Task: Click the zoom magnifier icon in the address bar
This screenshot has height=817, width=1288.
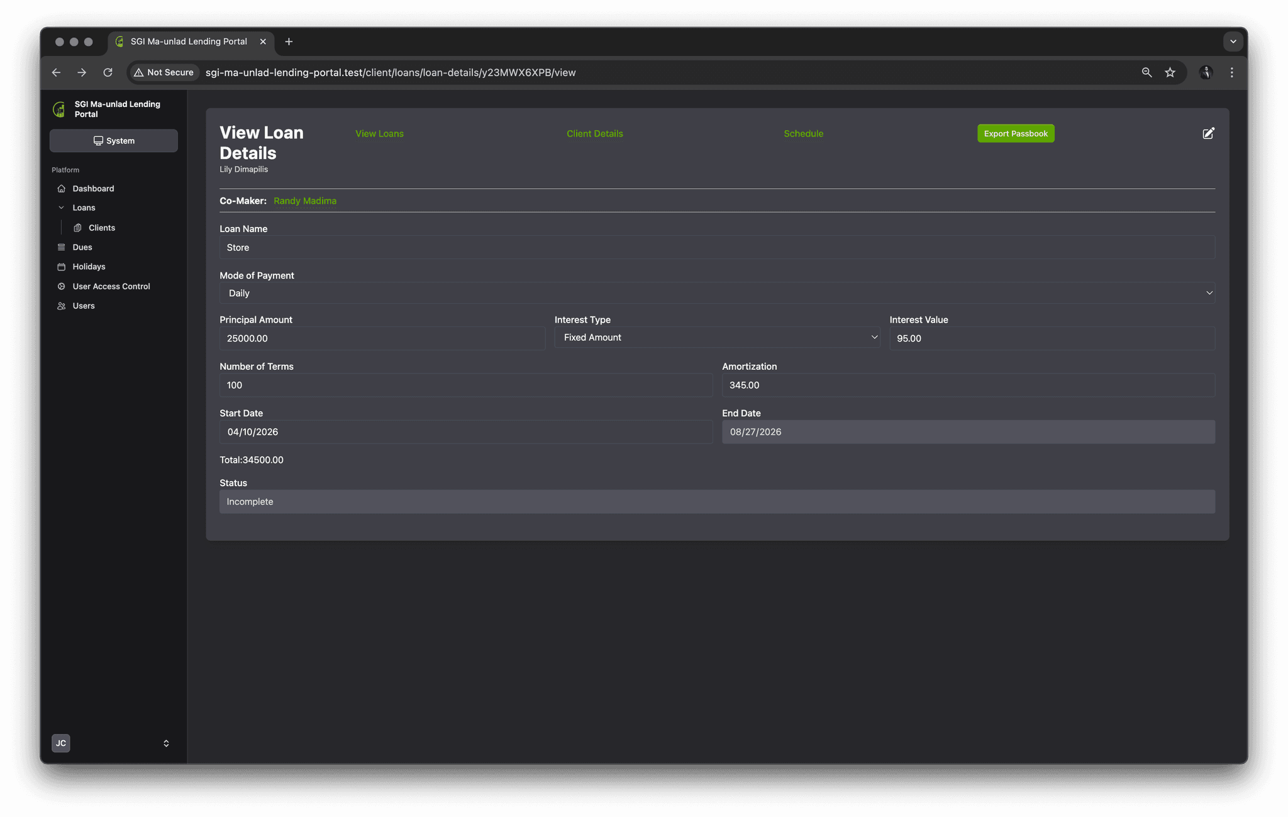Action: coord(1146,72)
